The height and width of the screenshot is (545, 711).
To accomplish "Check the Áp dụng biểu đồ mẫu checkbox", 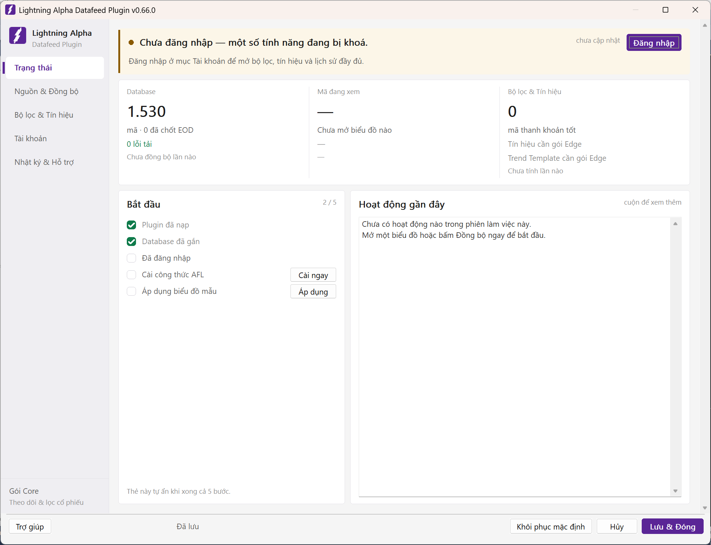I will point(132,291).
